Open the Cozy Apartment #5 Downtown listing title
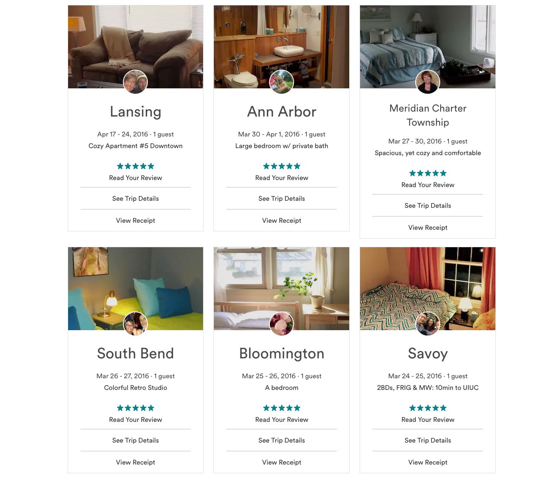The width and height of the screenshot is (539, 477). 135,146
